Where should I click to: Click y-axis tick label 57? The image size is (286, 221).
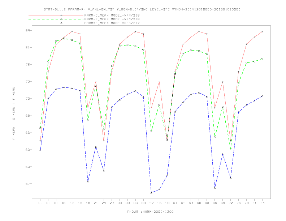click(x=28, y=184)
